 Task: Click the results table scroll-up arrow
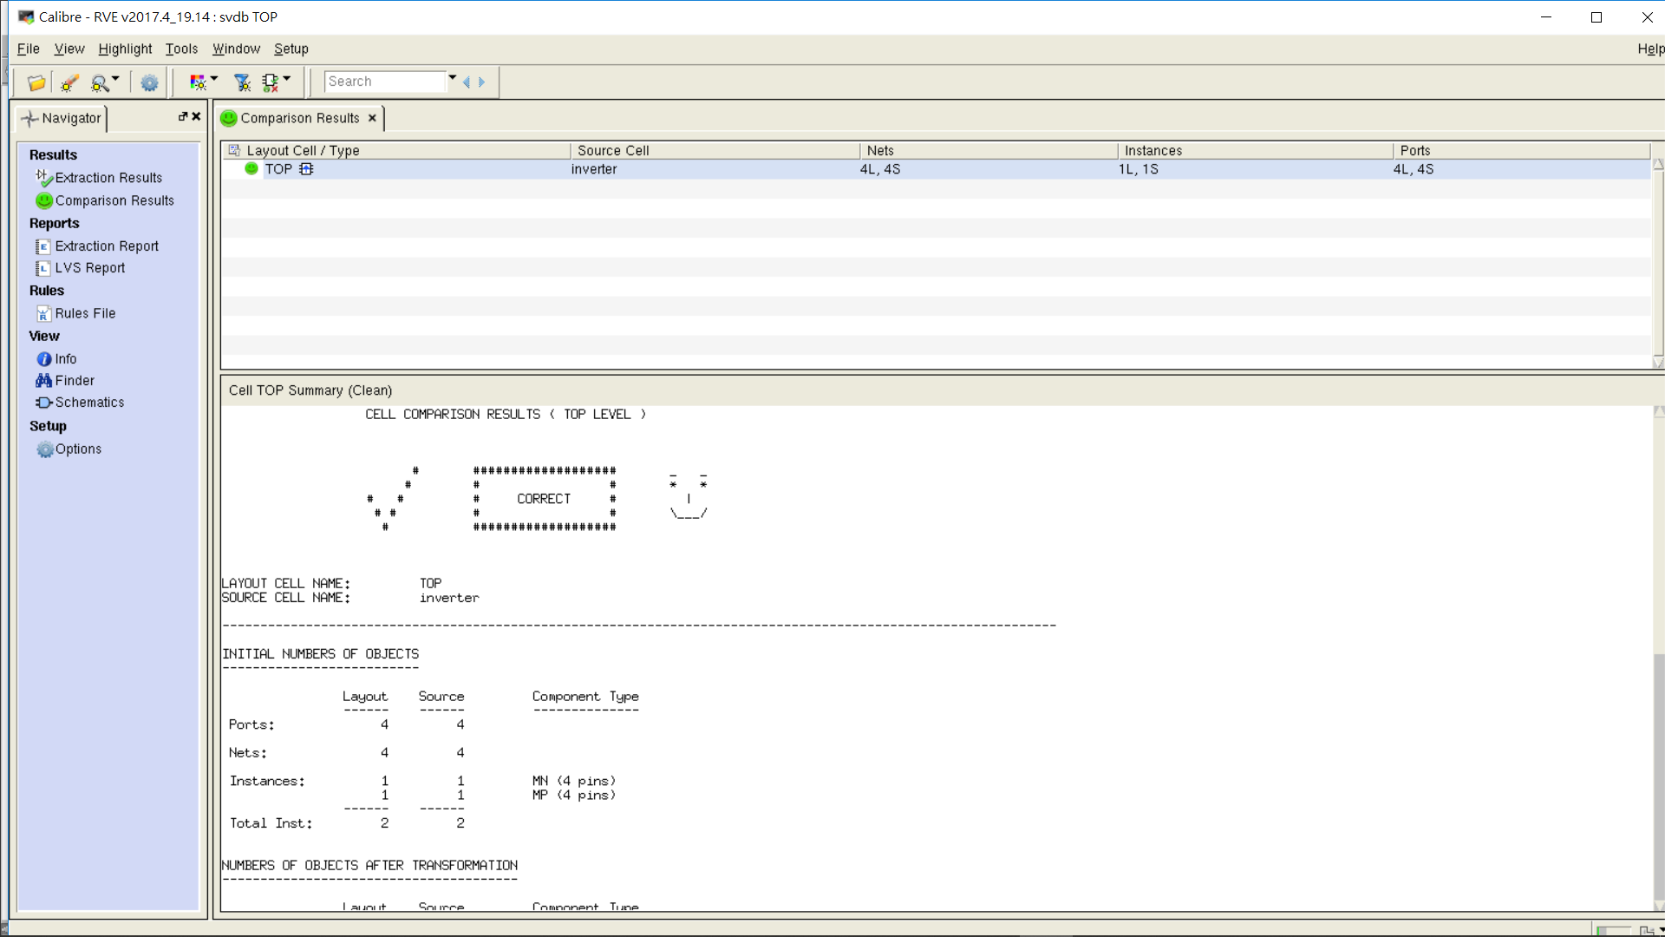click(x=1658, y=165)
